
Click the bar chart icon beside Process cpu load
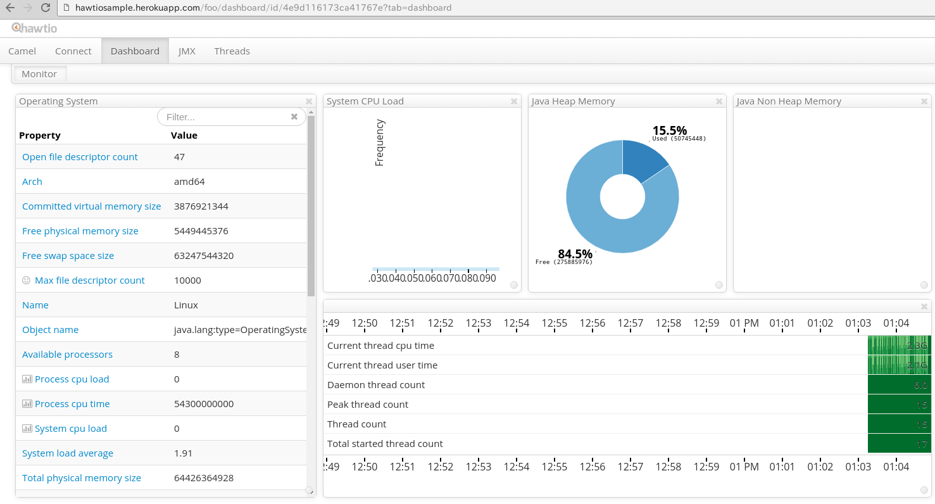[27, 379]
